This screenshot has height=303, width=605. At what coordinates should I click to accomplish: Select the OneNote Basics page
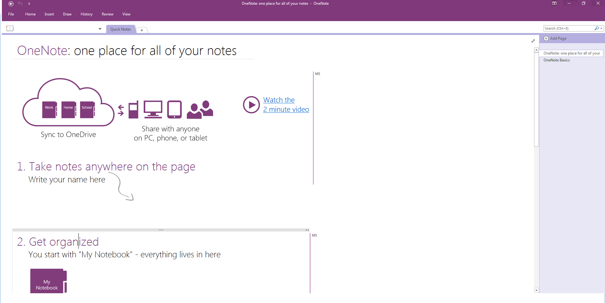click(x=556, y=60)
